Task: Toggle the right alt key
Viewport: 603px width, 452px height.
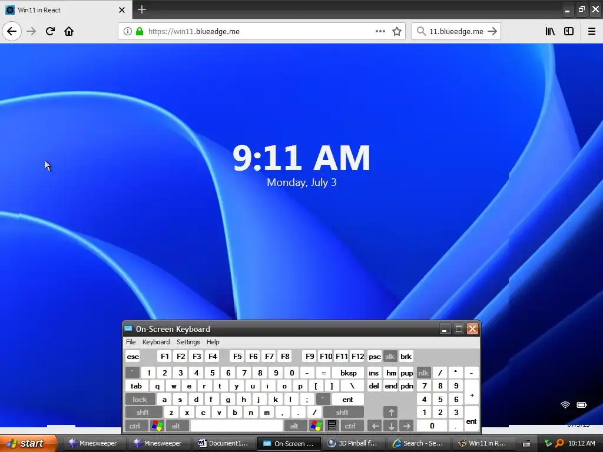Action: tap(294, 426)
